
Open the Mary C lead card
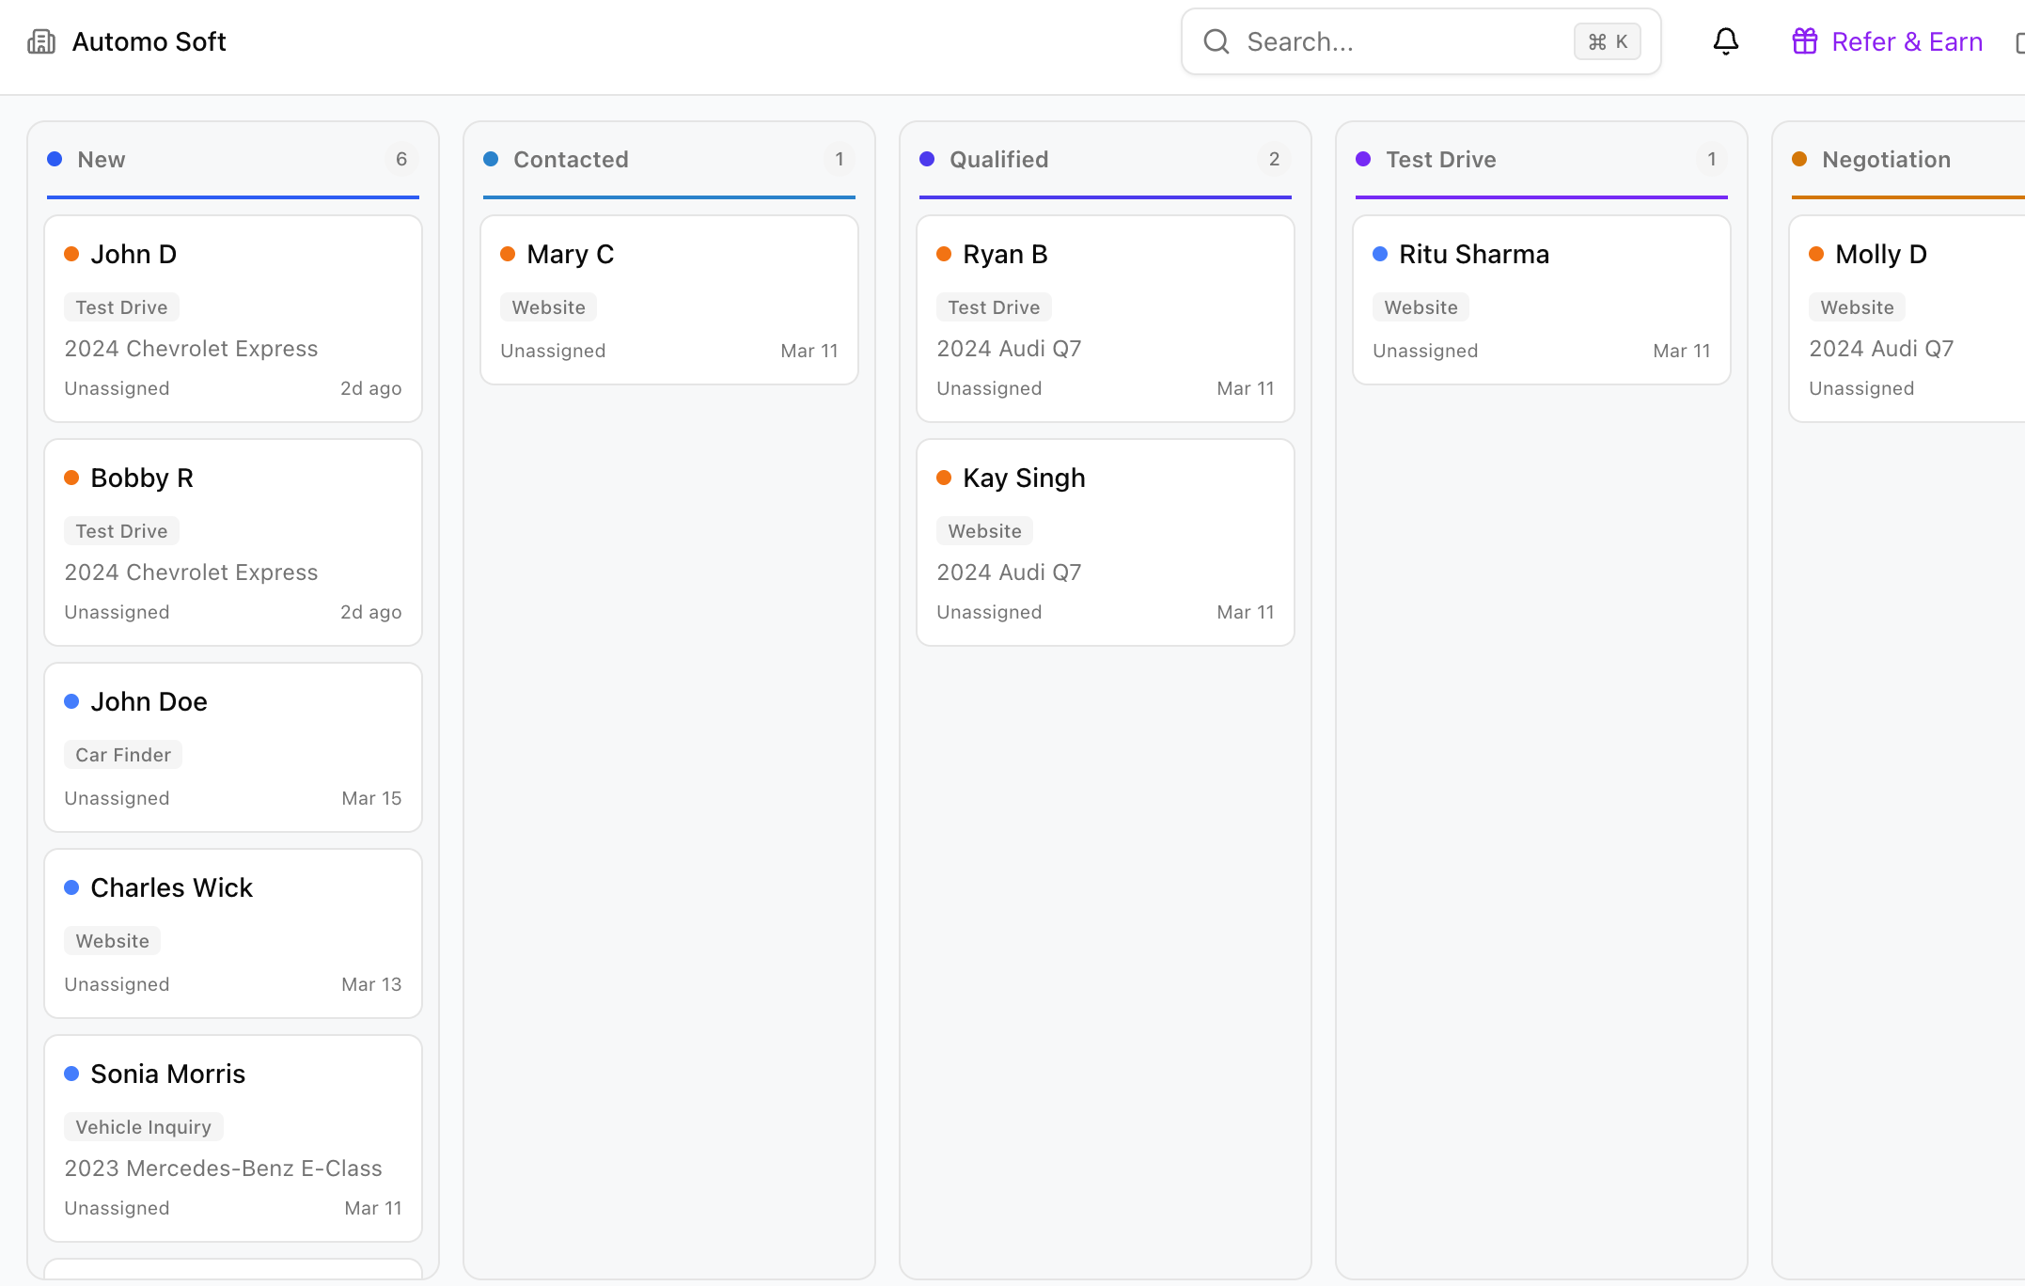(x=668, y=300)
